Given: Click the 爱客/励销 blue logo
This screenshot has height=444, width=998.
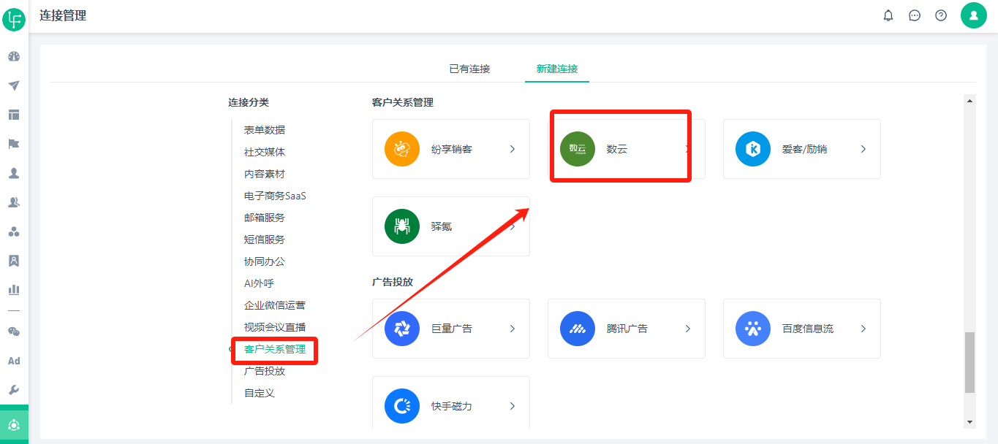Looking at the screenshot, I should [x=753, y=149].
